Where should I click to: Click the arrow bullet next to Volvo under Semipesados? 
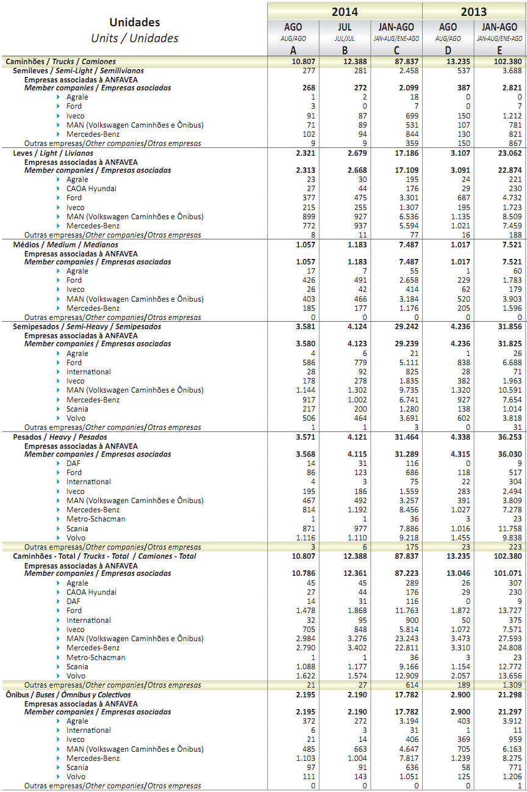coord(59,418)
